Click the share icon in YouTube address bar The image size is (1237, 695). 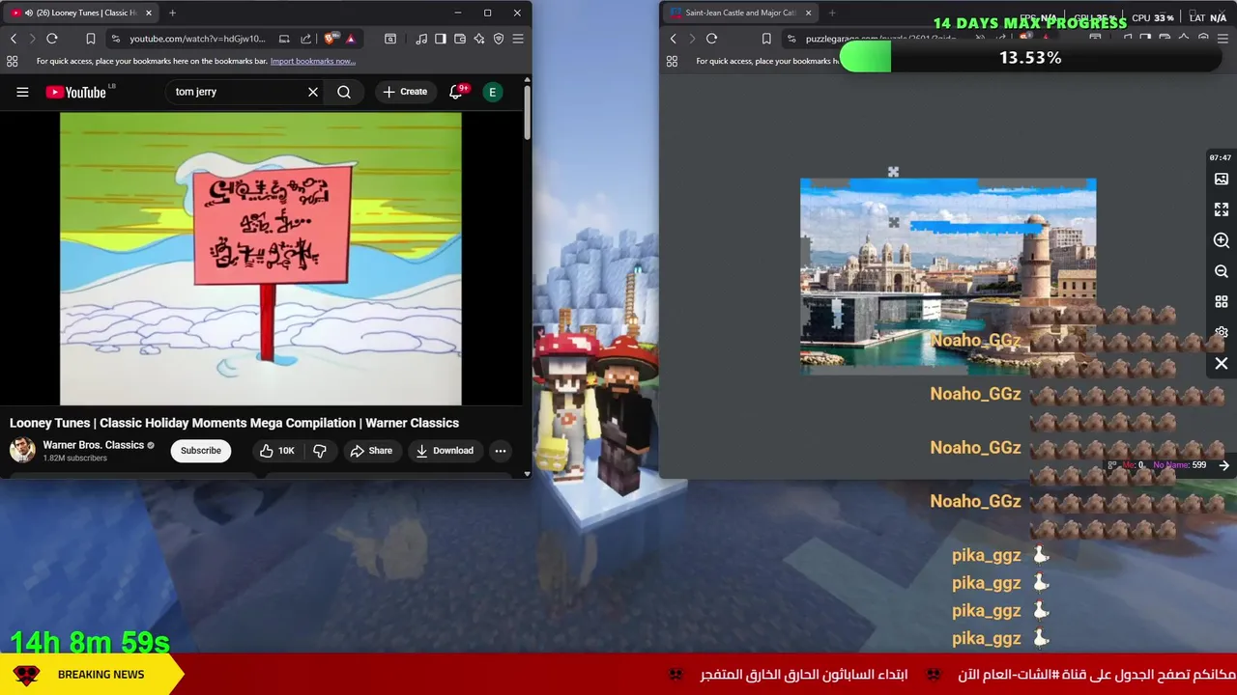[305, 39]
